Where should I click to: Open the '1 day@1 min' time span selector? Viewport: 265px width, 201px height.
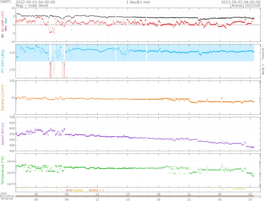click(138, 2)
